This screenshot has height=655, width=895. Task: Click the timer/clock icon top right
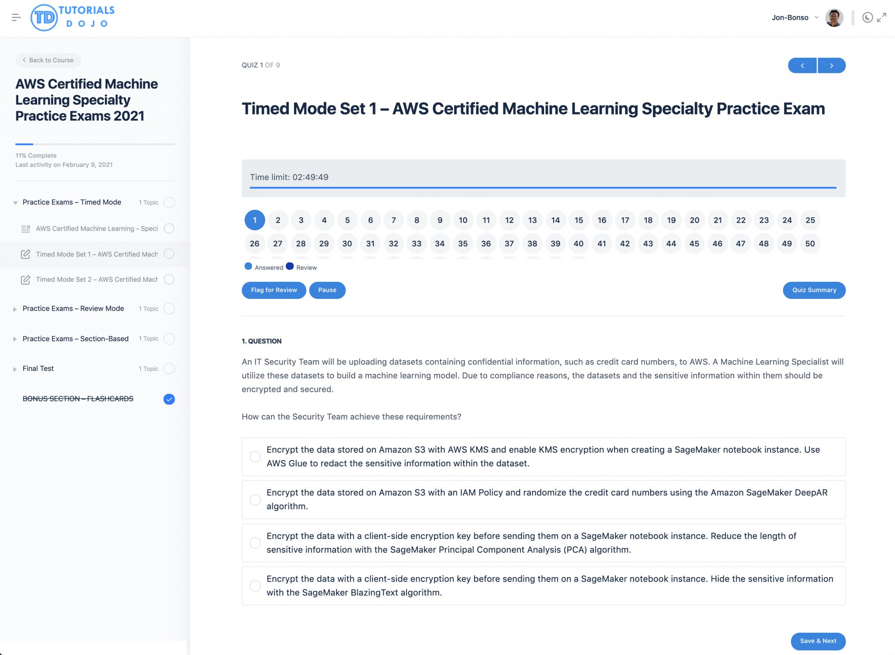point(866,17)
